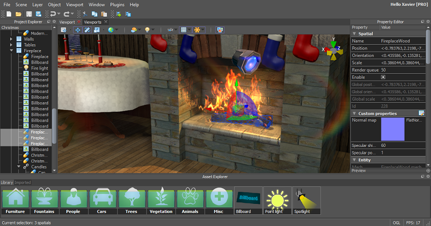This screenshot has height=226, width=431.
Task: Switch to the first Viewport tab
Action: pos(67,22)
